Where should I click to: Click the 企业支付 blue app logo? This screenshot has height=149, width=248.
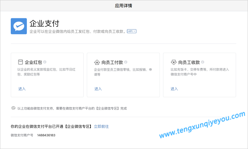[x=19, y=26]
